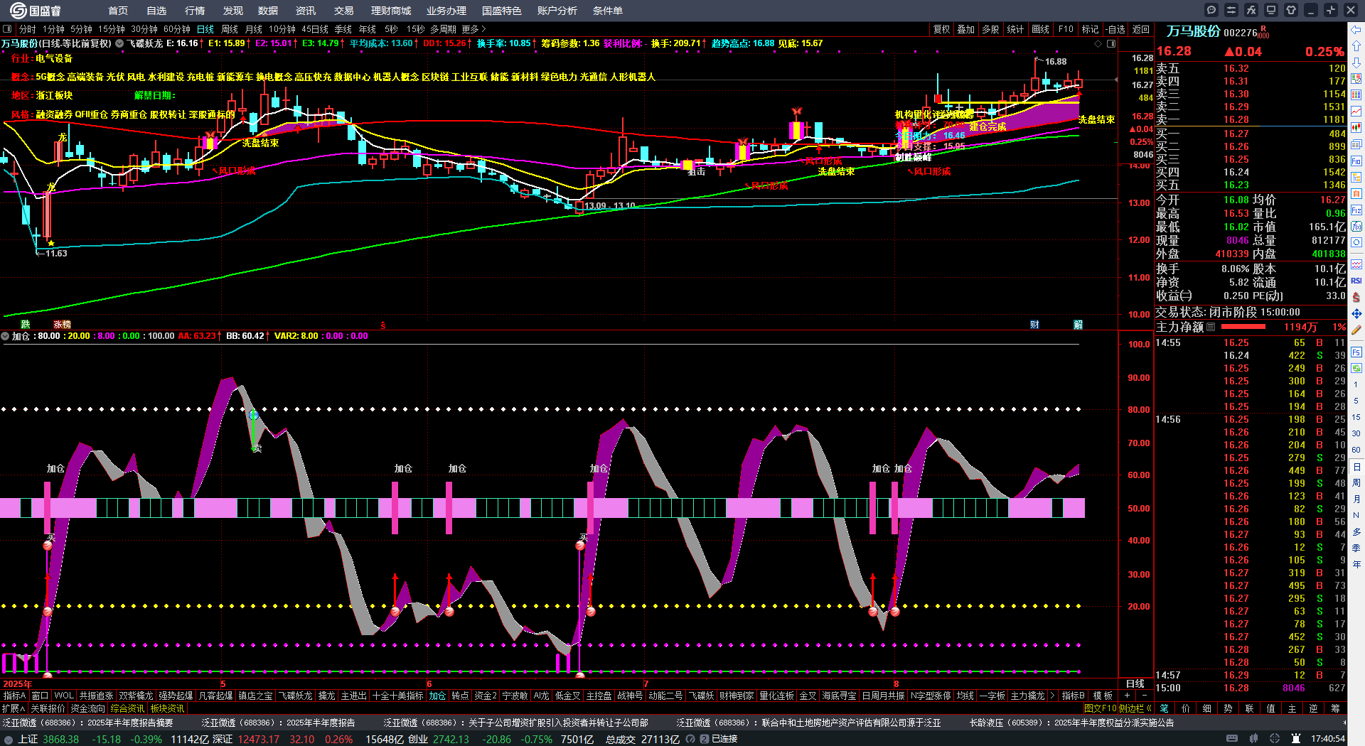This screenshot has height=746, width=1365.
Task: Select the 飞碟妖龙 indicator tab
Action: [295, 696]
